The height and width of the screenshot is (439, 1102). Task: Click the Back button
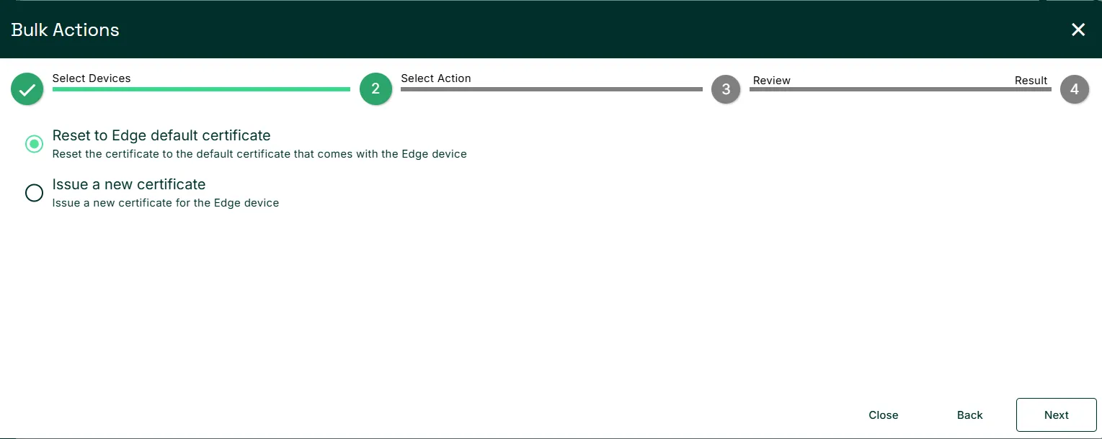point(970,415)
